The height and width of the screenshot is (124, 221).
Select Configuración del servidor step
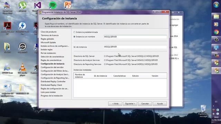(52, 68)
